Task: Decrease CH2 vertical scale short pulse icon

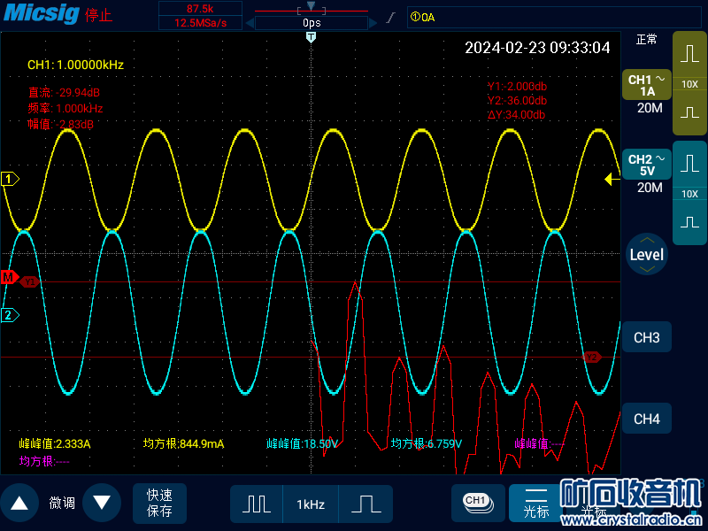Action: [x=689, y=222]
